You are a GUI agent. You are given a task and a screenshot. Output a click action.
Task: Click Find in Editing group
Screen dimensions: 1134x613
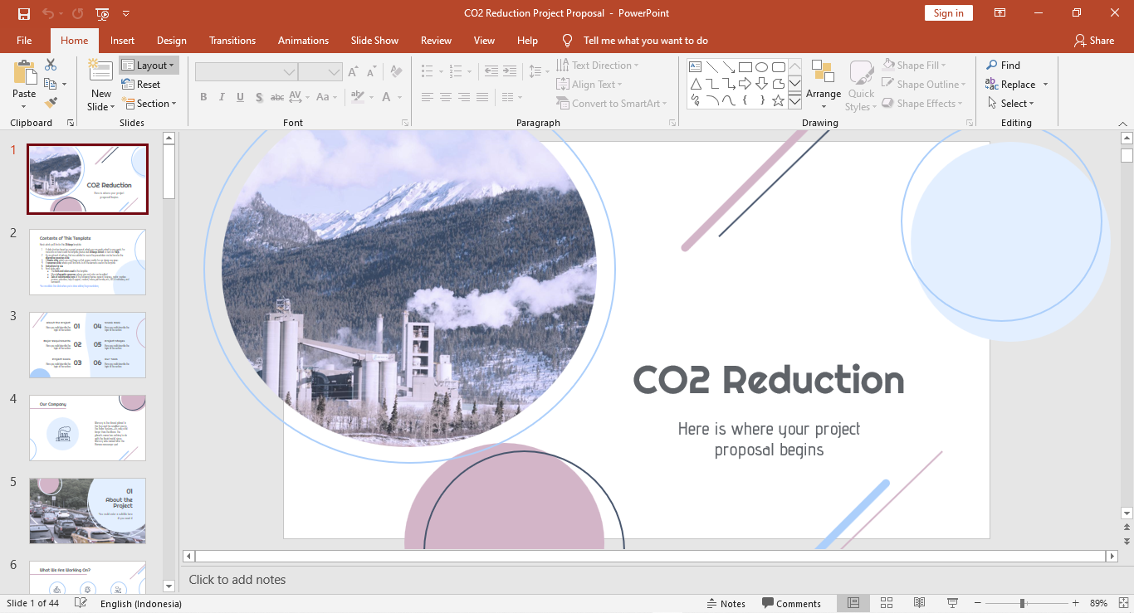[x=1004, y=65]
